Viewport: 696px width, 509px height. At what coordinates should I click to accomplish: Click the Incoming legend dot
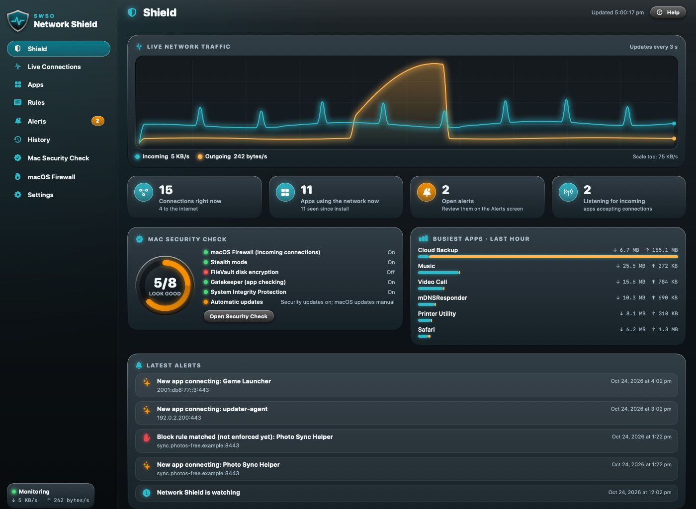137,156
